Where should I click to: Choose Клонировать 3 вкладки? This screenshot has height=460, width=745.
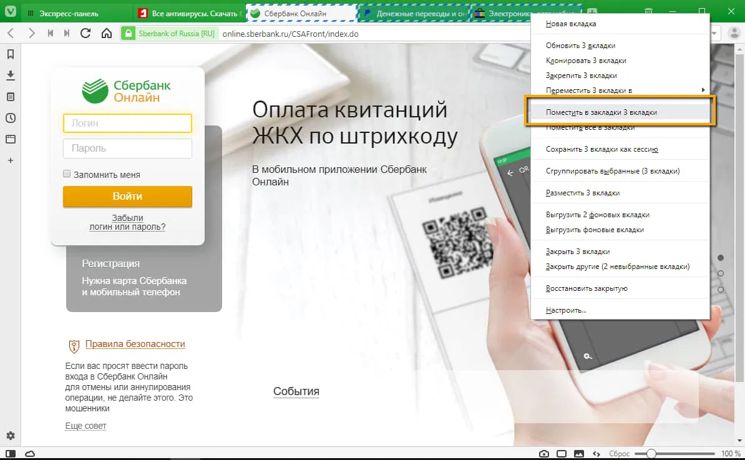(620, 61)
